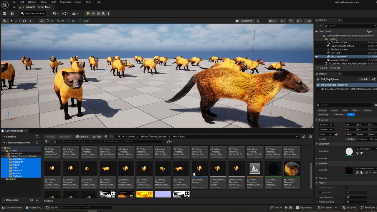Click the Static Mesh preview thumbnail
This screenshot has width=377, height=212.
tap(349, 151)
